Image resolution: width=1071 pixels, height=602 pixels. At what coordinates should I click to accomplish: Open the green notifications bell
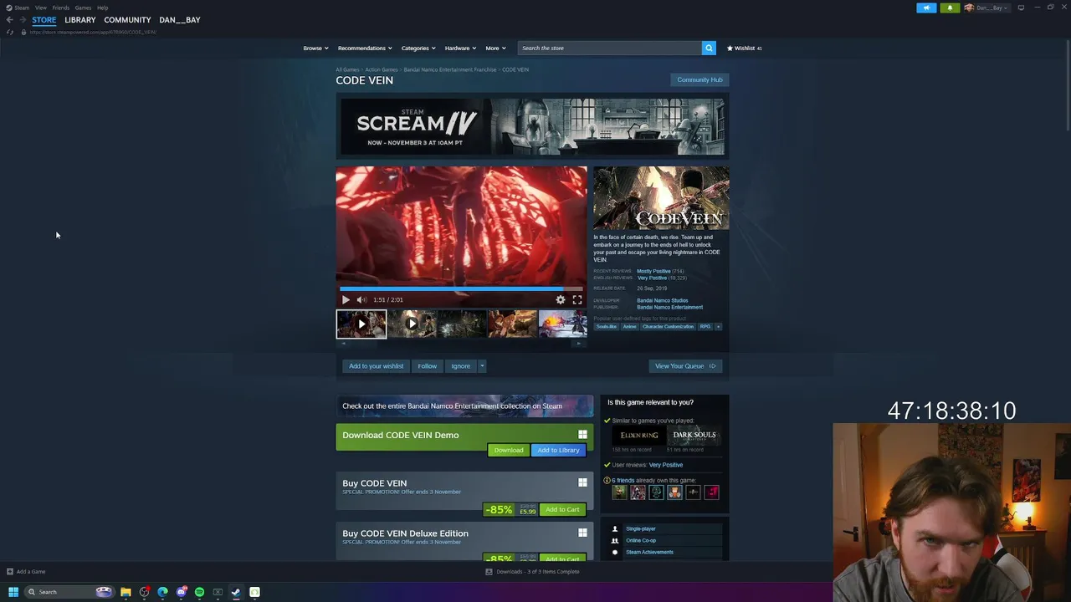click(950, 8)
